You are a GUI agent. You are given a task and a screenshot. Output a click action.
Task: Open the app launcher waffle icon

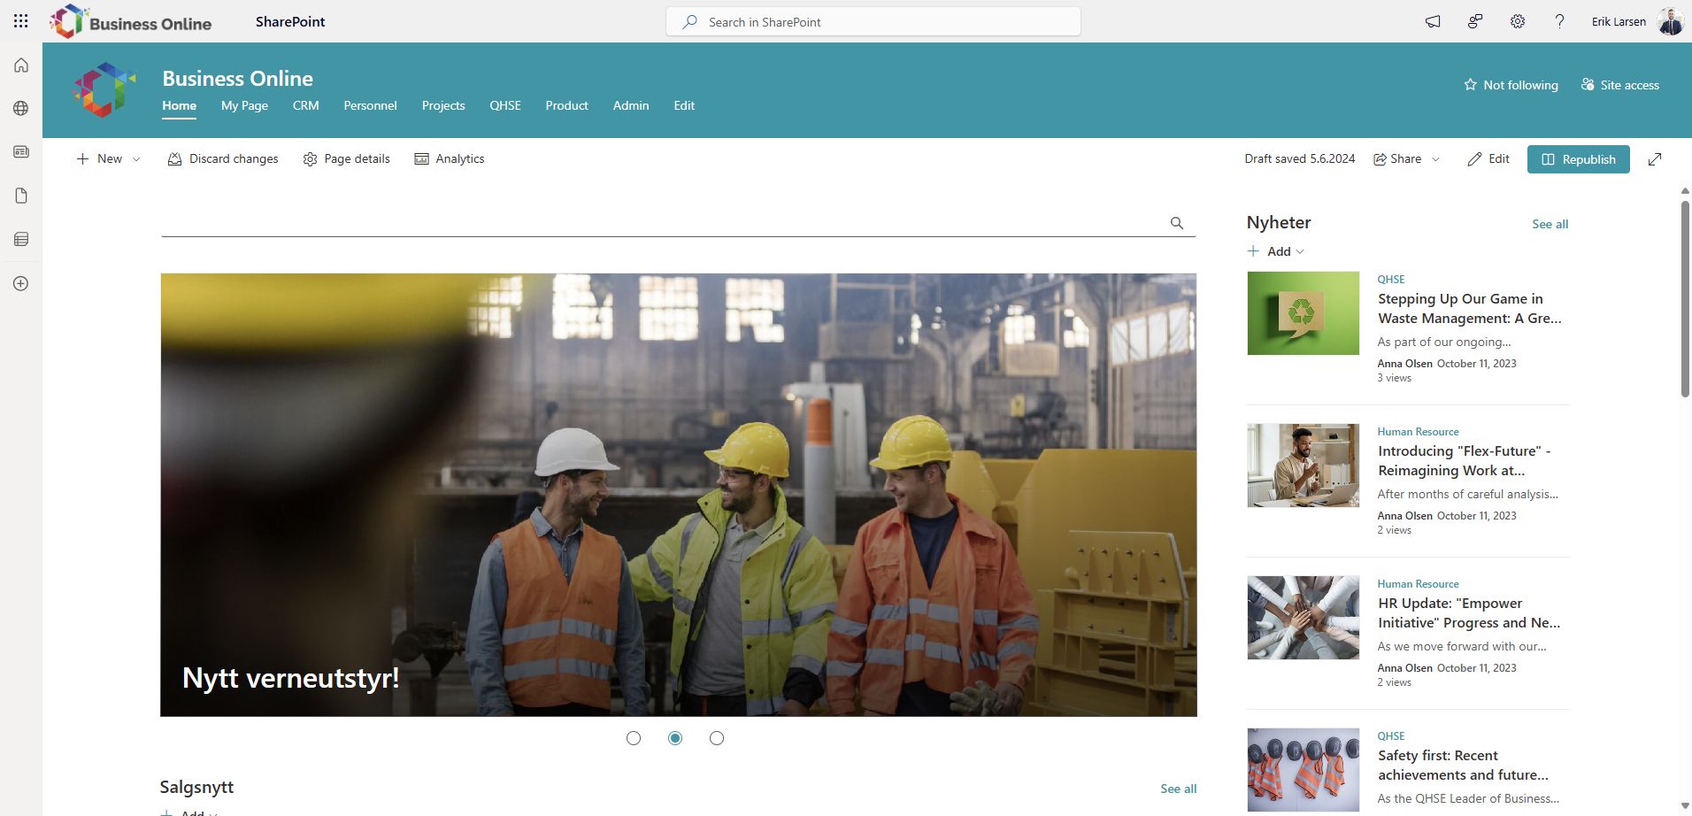(x=21, y=21)
